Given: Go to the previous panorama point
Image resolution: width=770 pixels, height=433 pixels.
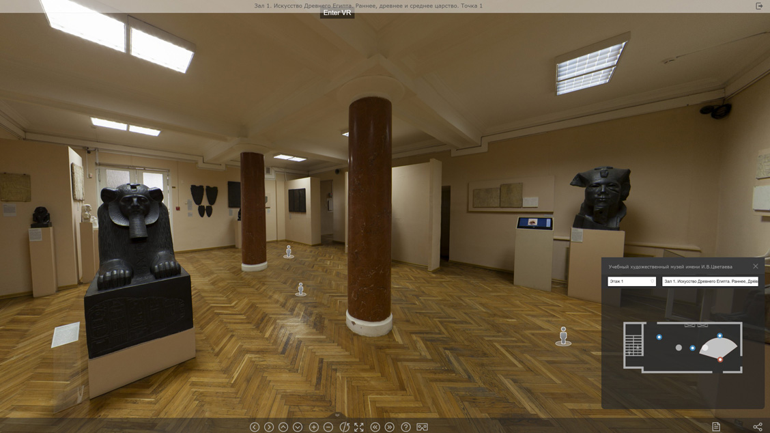Looking at the screenshot, I should [x=375, y=427].
